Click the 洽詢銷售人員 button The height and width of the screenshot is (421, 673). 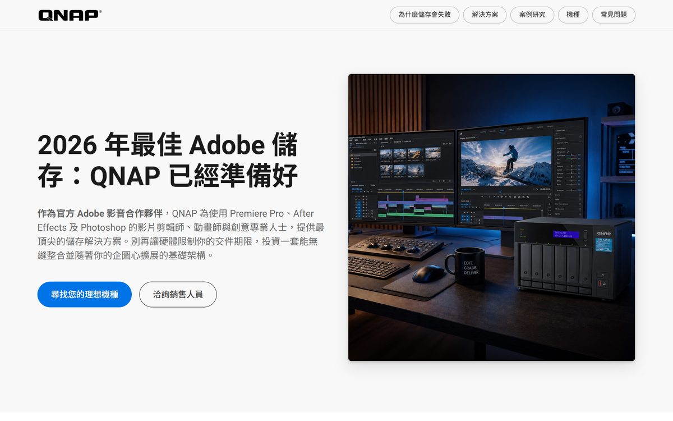pyautogui.click(x=178, y=294)
